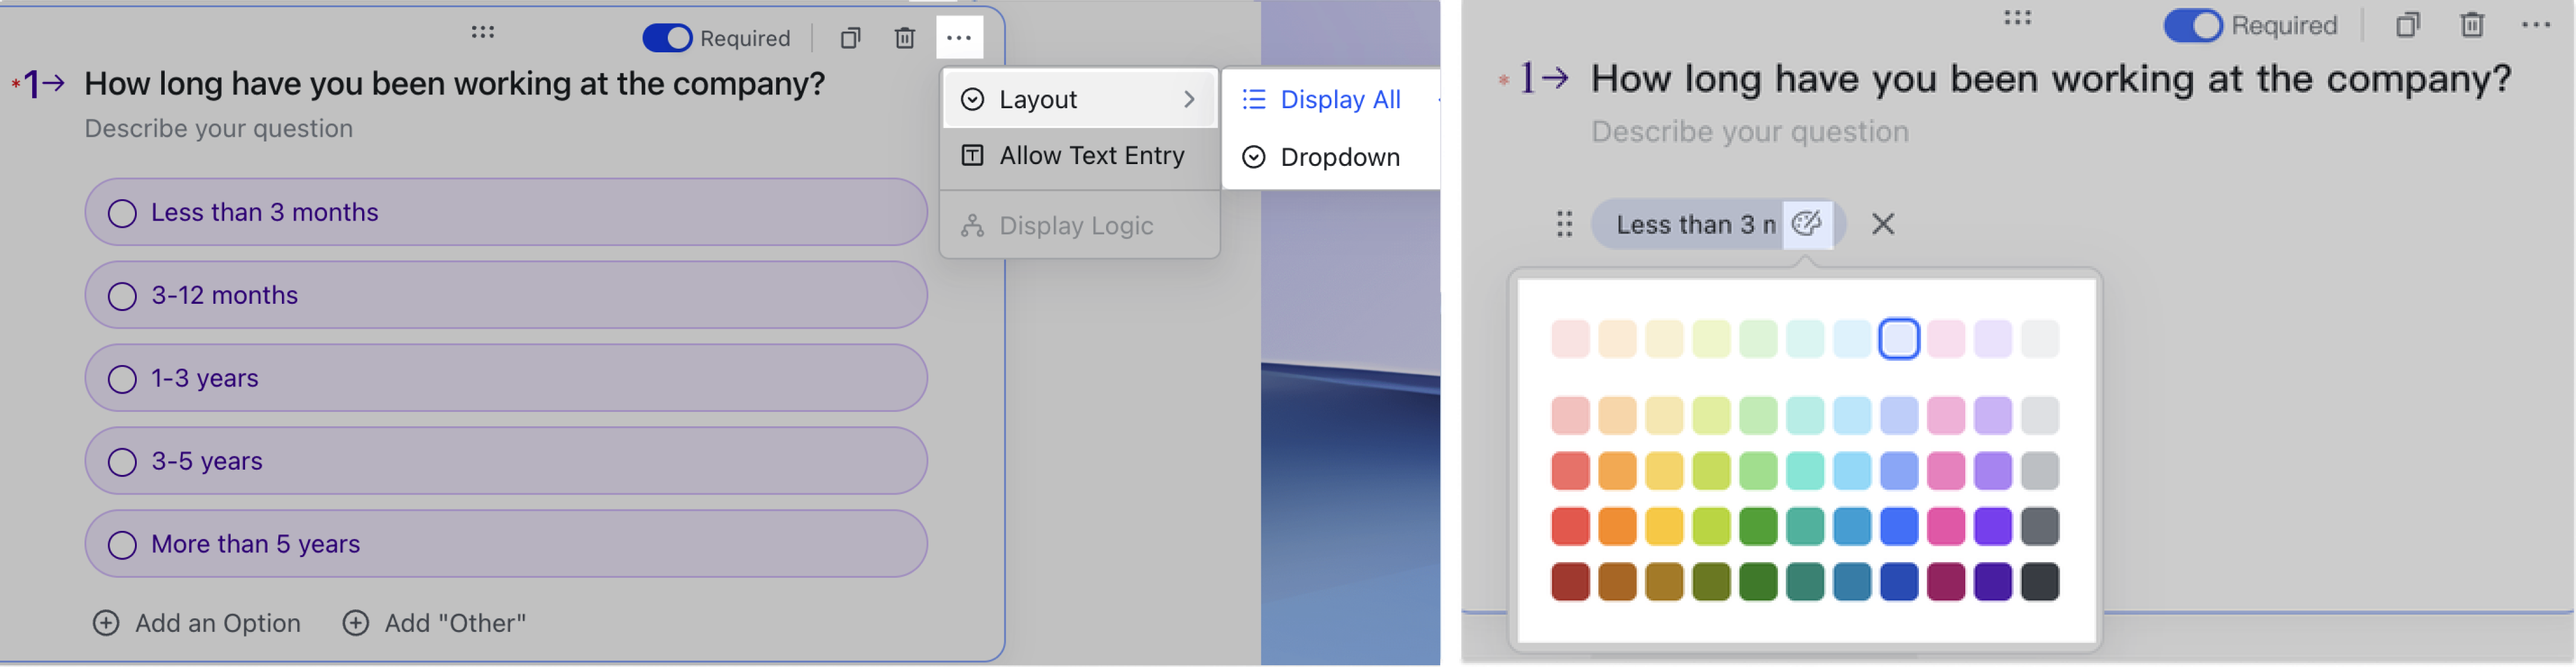Click drag handle beside 'Less than 3 m' option
Screen dimensions: 2576x667
(1564, 224)
